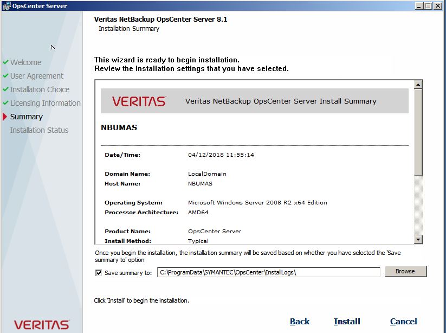Click the green checkmark beside User Agreement

pyautogui.click(x=5, y=76)
